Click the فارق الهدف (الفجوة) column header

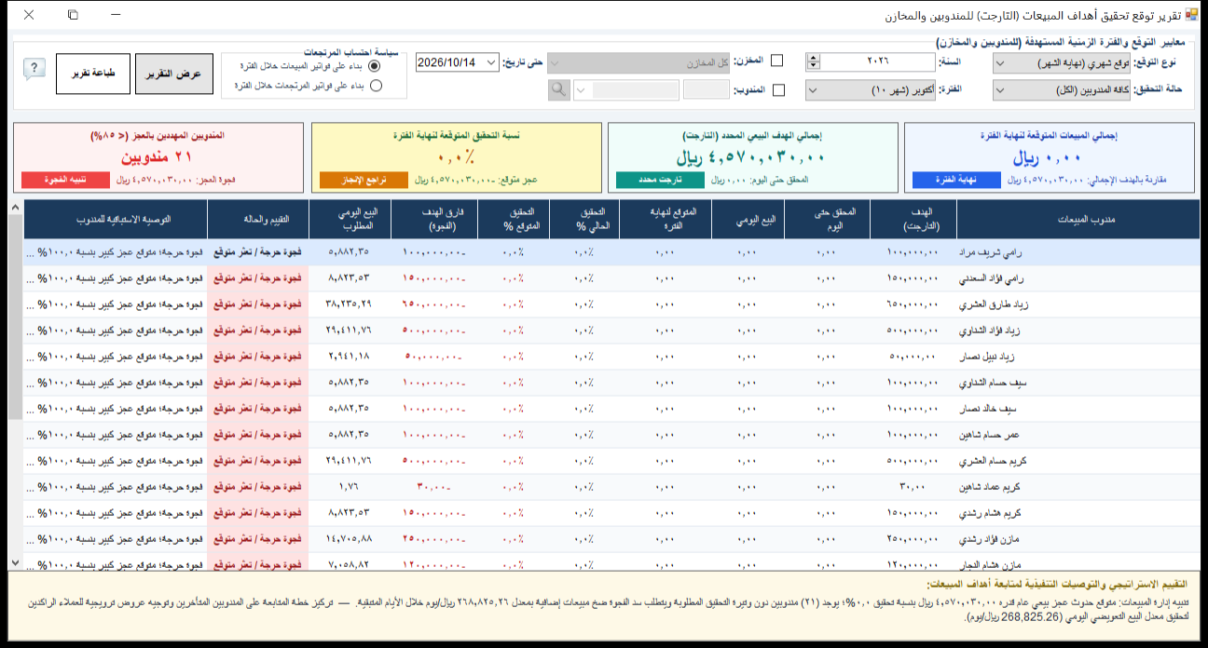click(434, 220)
